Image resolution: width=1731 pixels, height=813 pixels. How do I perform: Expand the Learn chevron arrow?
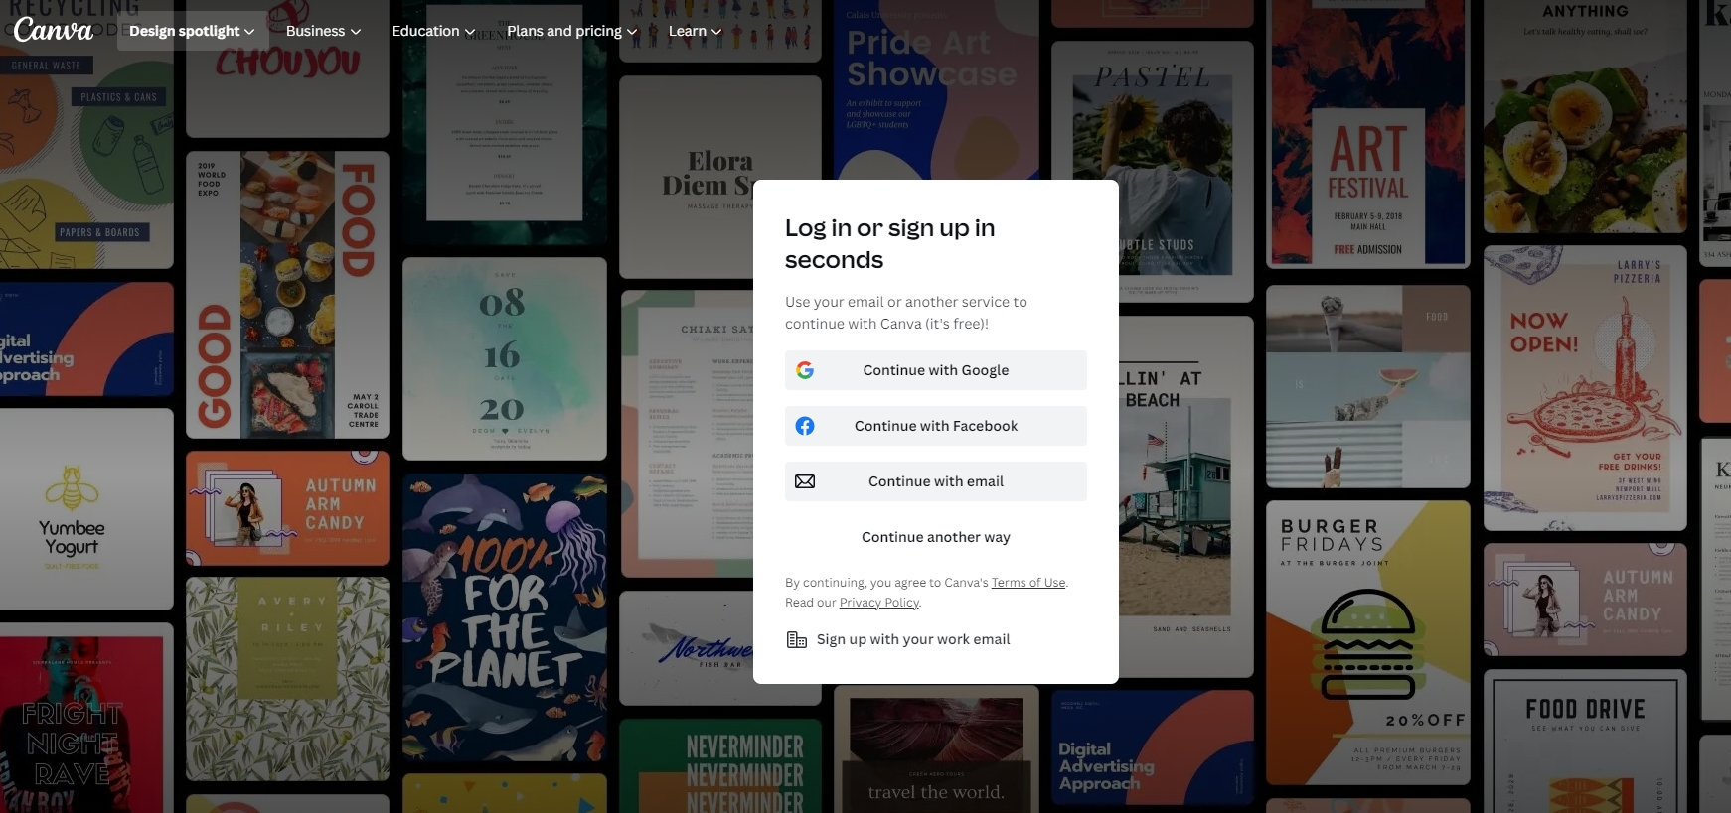point(716,32)
